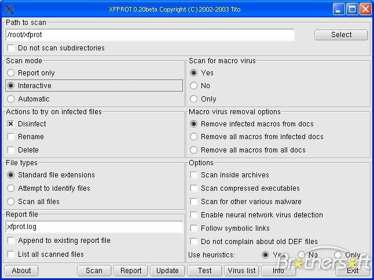Open the Report button
Viewport: 374px width, 280px height.
[x=131, y=271]
